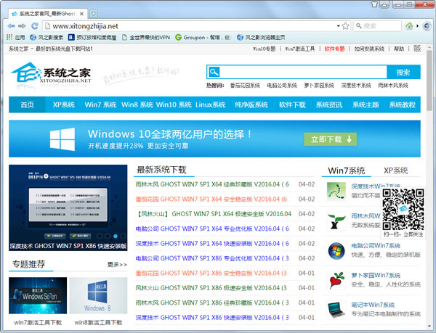Click the 系统之家 site logo
Screen dimensions: 436x333
pos(51,73)
